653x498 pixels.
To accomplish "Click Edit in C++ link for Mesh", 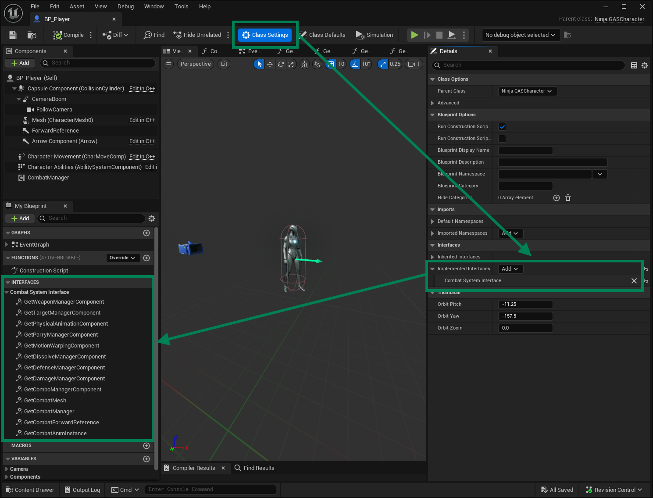I will [142, 120].
